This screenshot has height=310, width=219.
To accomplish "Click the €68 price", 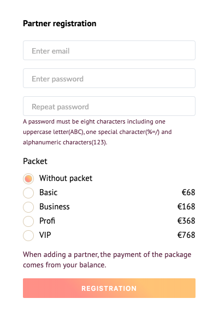I will point(188,192).
